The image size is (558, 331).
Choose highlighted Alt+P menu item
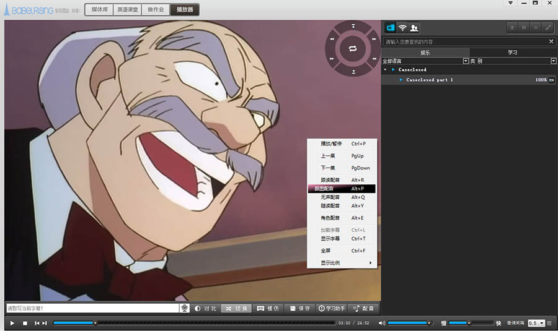coord(342,189)
